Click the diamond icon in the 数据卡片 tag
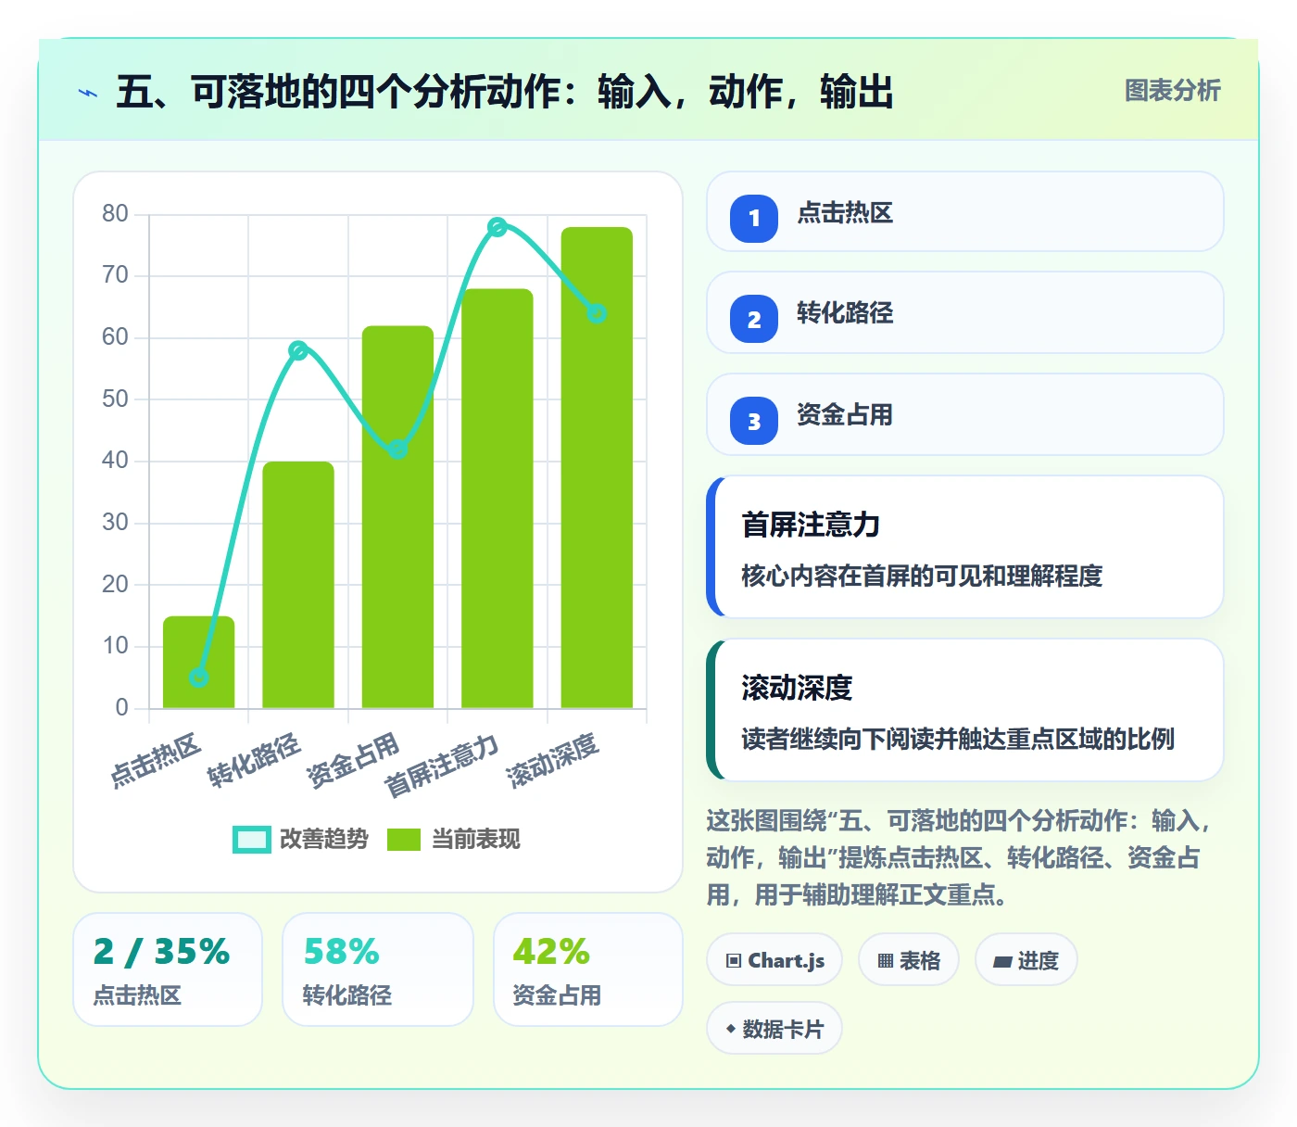Image resolution: width=1297 pixels, height=1127 pixels. pos(731,1029)
